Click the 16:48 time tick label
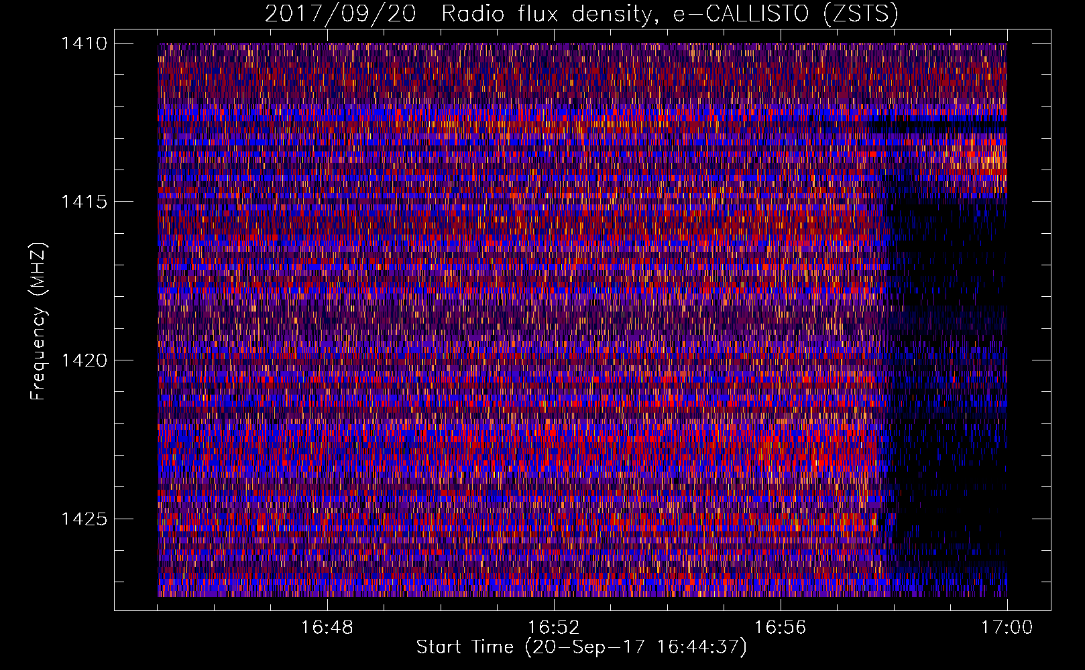The image size is (1085, 670). 327,628
